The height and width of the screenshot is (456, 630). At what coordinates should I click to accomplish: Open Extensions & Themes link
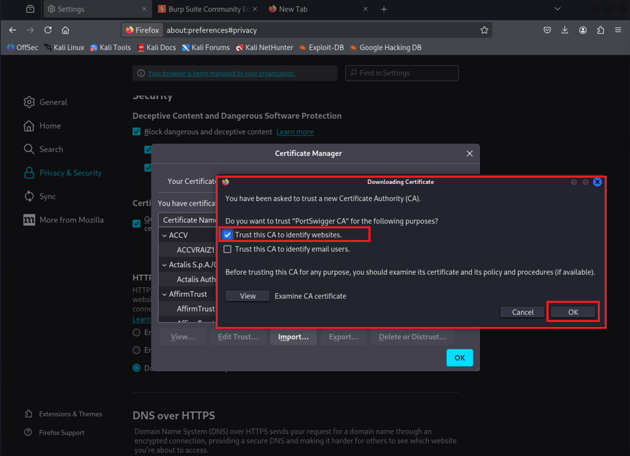[63, 414]
